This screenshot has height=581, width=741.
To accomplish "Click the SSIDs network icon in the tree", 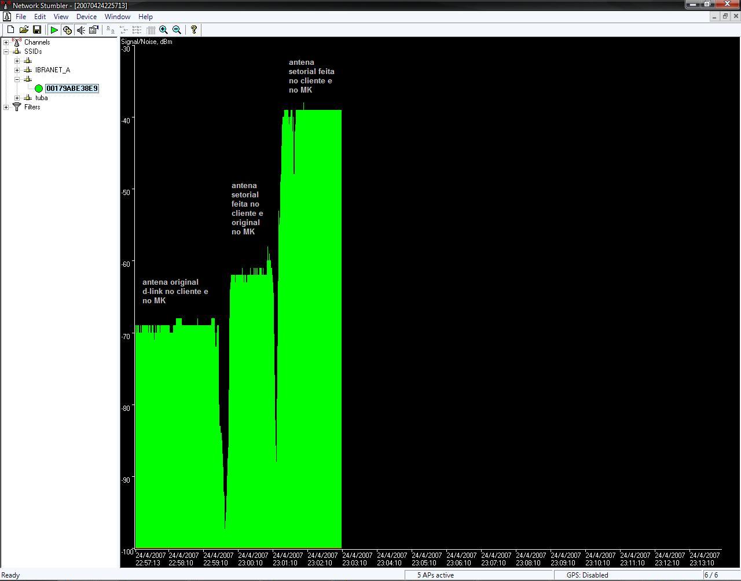I will pyautogui.click(x=17, y=51).
